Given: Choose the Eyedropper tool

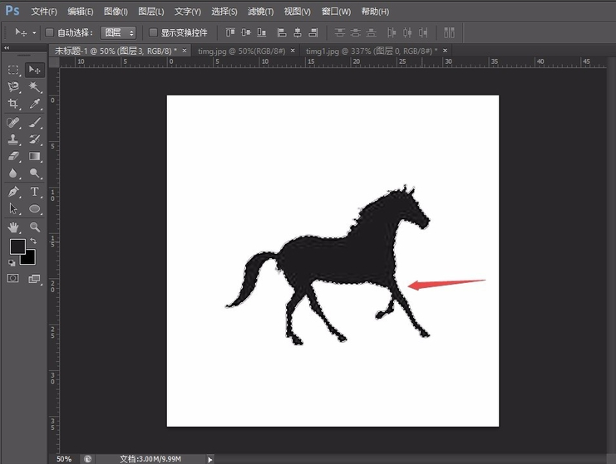Looking at the screenshot, I should pos(35,104).
